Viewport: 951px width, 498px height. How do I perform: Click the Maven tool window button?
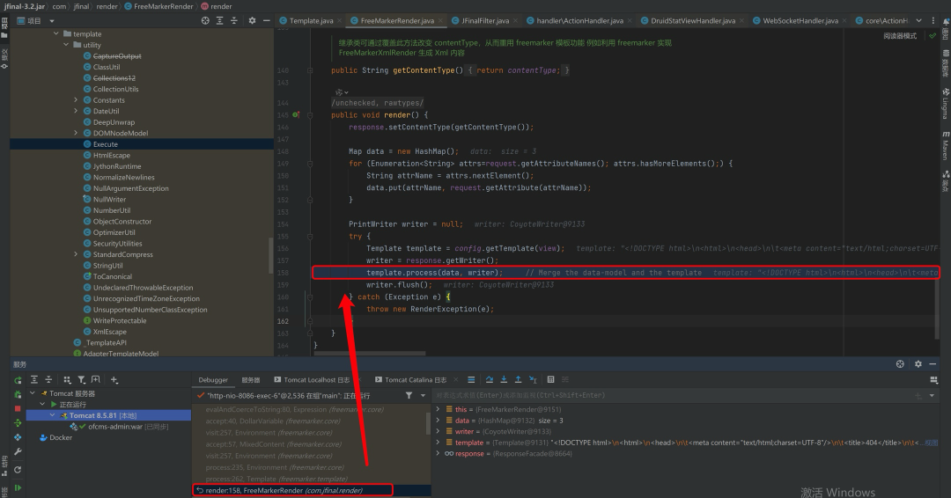[945, 145]
